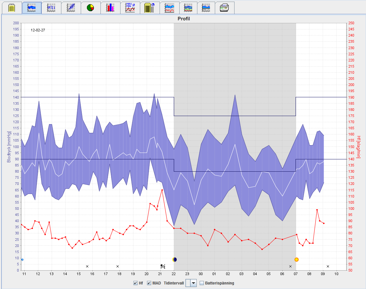
Task: Click the blue start arrow marker
Action: tap(22, 260)
